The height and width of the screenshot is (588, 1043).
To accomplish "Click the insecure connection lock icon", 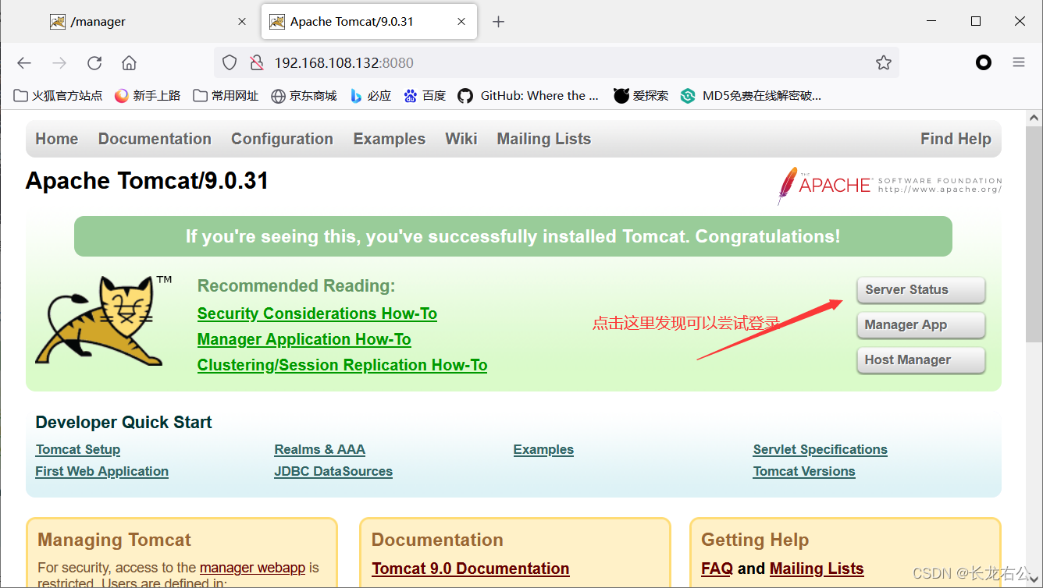I will [256, 62].
